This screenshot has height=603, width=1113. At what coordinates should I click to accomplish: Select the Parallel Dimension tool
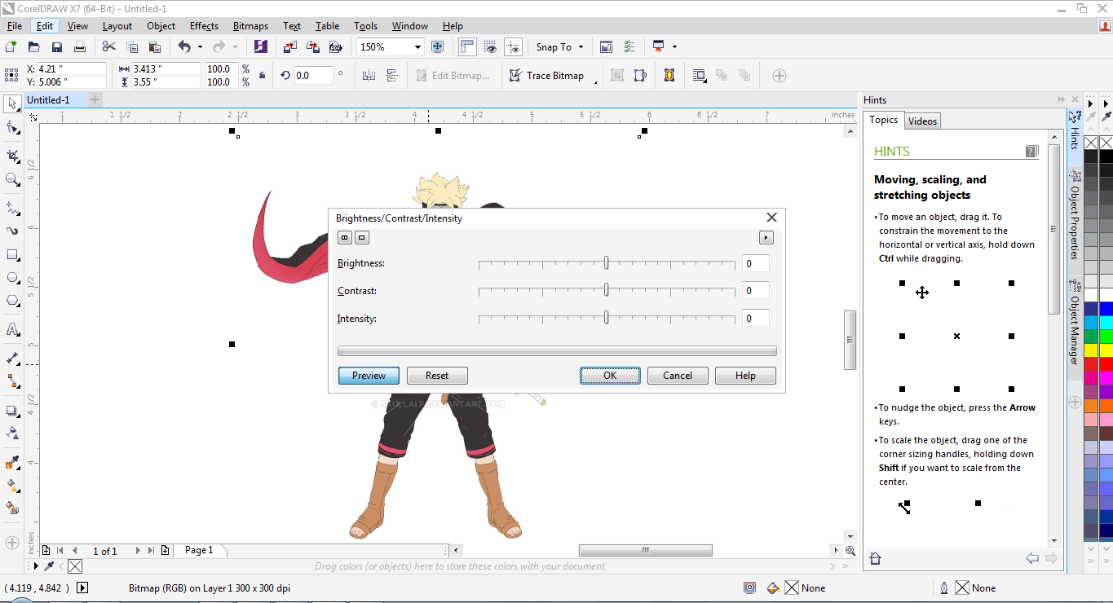[12, 358]
